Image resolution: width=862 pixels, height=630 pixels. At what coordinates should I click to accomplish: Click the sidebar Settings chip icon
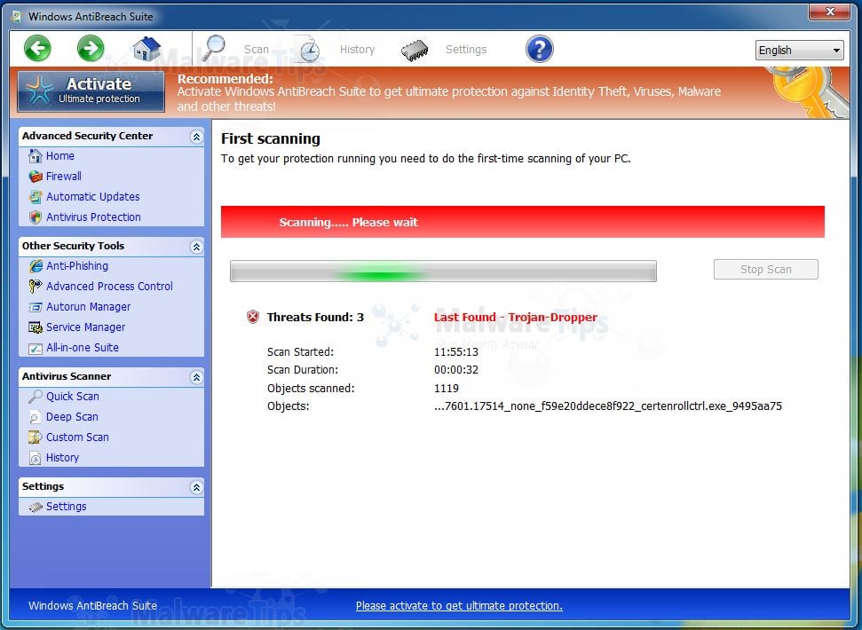click(x=36, y=507)
